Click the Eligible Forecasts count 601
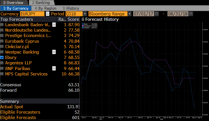 coord(76,118)
